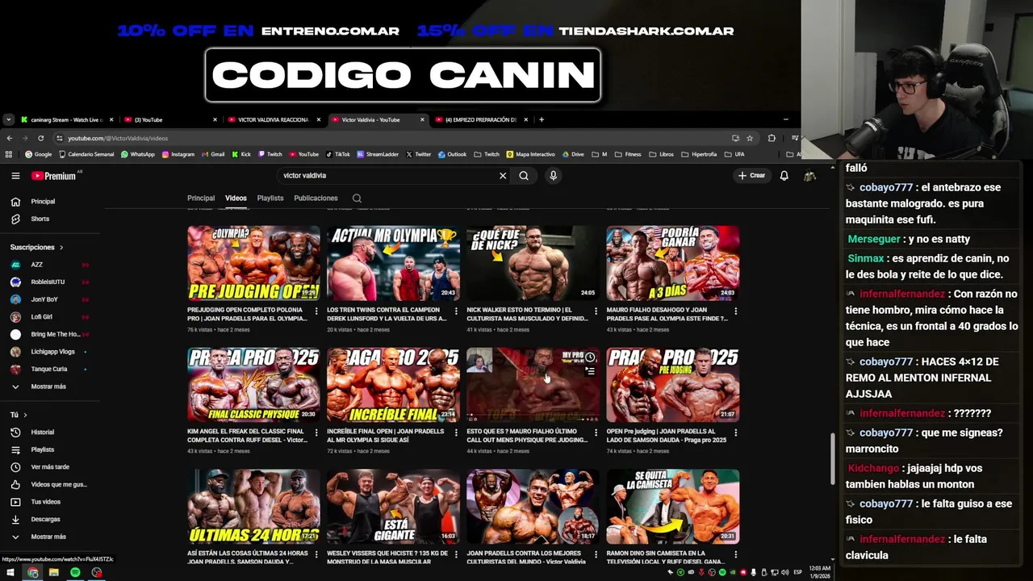Open Descargas in the sidebar
This screenshot has height=581, width=1033.
(45, 519)
